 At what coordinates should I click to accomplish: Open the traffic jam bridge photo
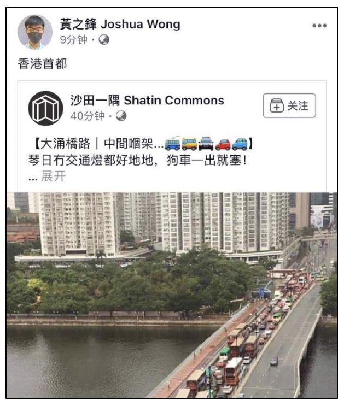172,295
